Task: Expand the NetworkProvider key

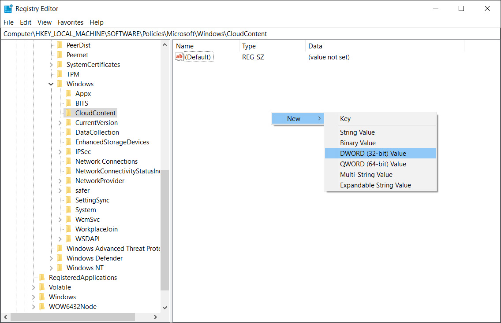Action: [x=60, y=181]
